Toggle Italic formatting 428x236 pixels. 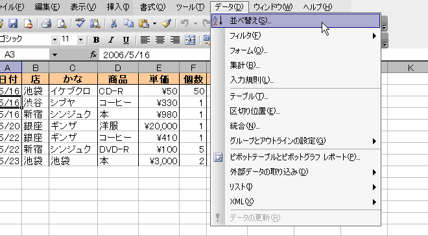click(111, 40)
